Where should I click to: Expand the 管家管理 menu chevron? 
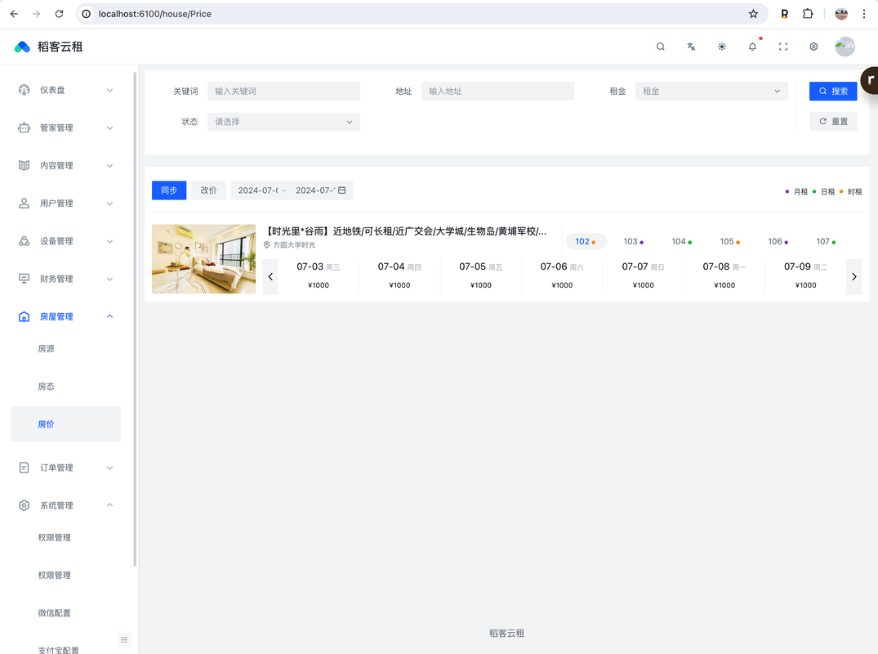(109, 128)
